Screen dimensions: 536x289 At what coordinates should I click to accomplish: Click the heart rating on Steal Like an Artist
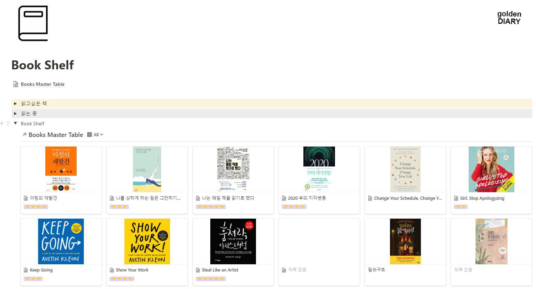[211, 278]
